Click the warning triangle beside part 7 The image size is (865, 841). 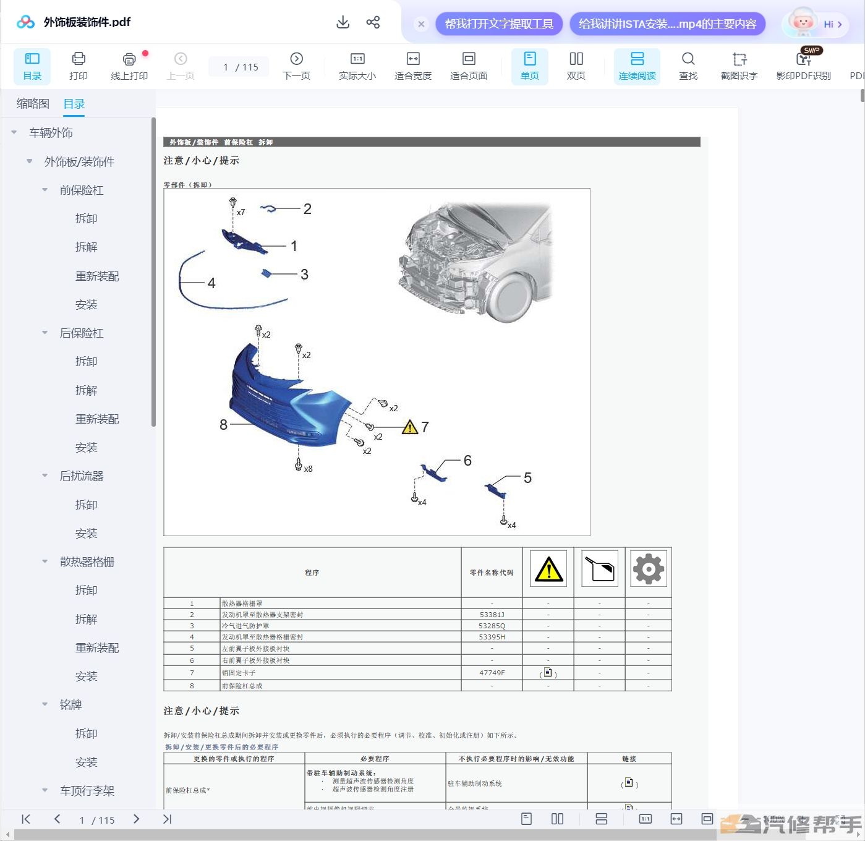410,427
